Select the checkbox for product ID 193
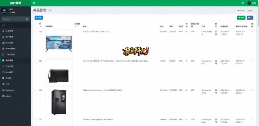 [35, 32]
